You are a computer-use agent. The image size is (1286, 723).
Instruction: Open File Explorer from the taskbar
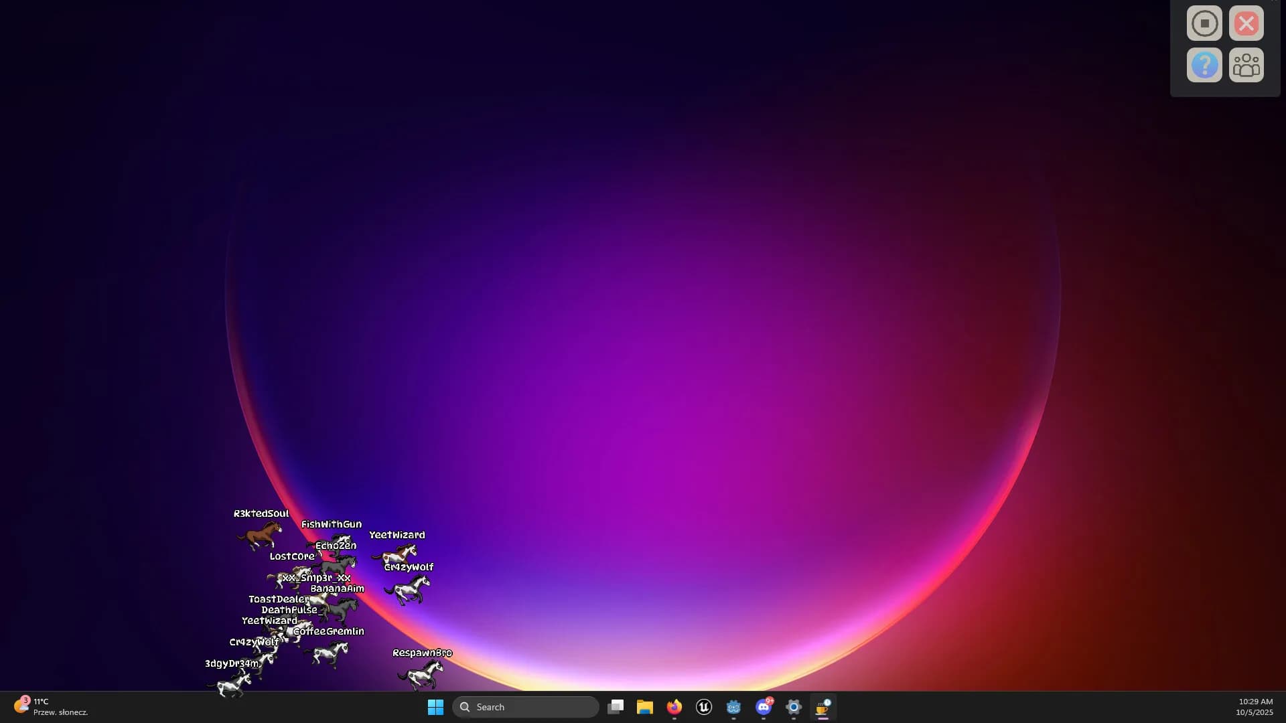(645, 707)
